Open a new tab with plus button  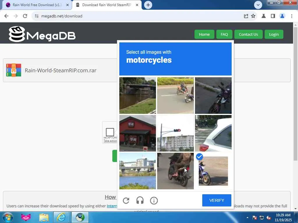148,5
